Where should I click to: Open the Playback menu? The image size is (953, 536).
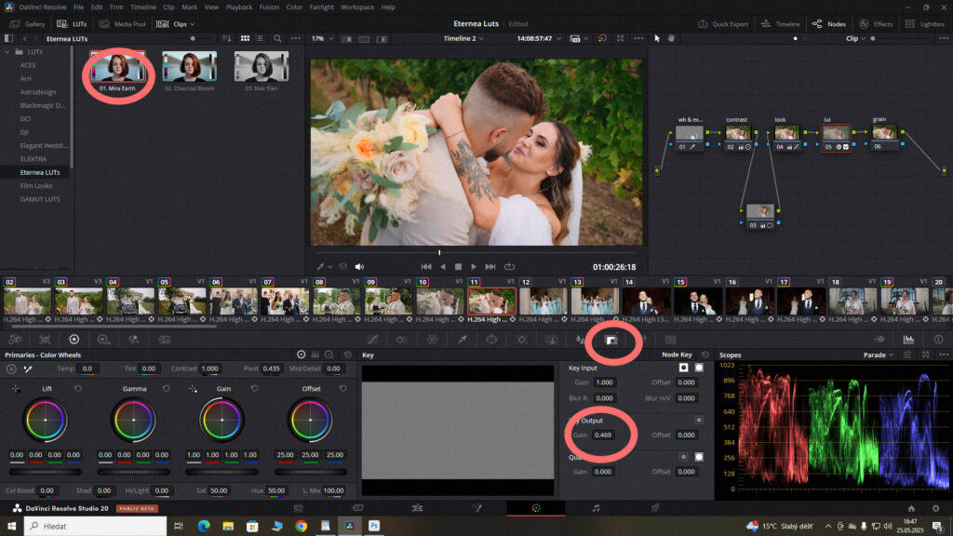(x=239, y=7)
